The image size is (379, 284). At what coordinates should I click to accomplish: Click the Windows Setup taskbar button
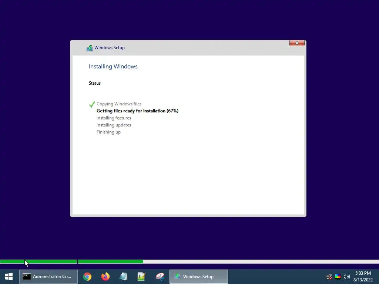[x=199, y=277]
